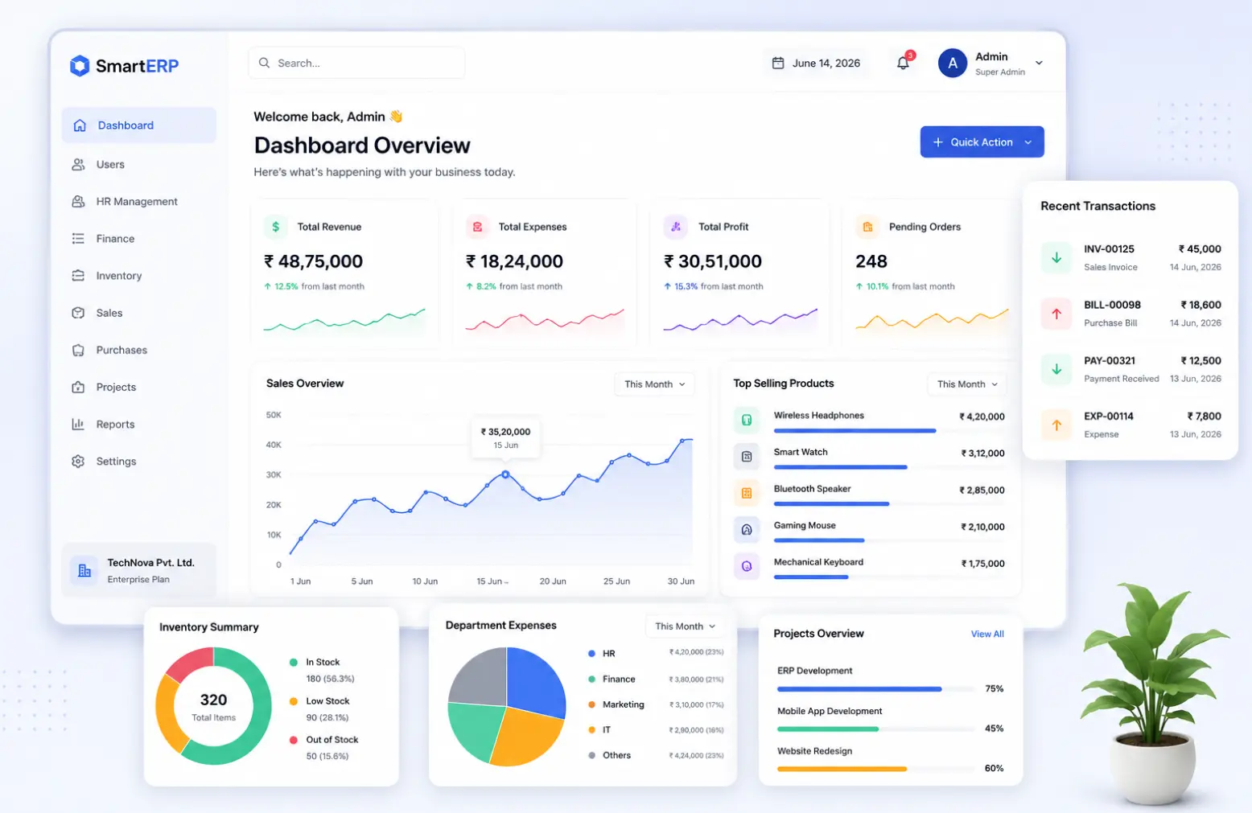This screenshot has width=1252, height=813.
Task: Open the notifications bell icon
Action: [903, 63]
